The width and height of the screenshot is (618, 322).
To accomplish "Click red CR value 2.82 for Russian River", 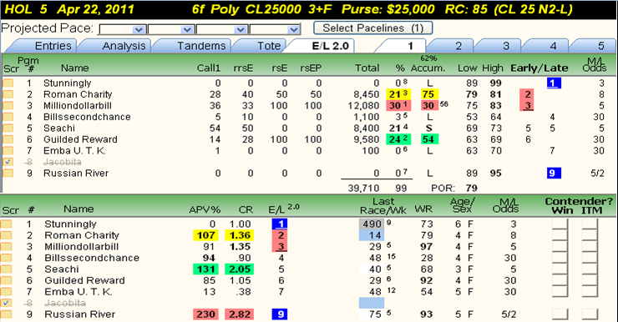I will click(x=240, y=314).
